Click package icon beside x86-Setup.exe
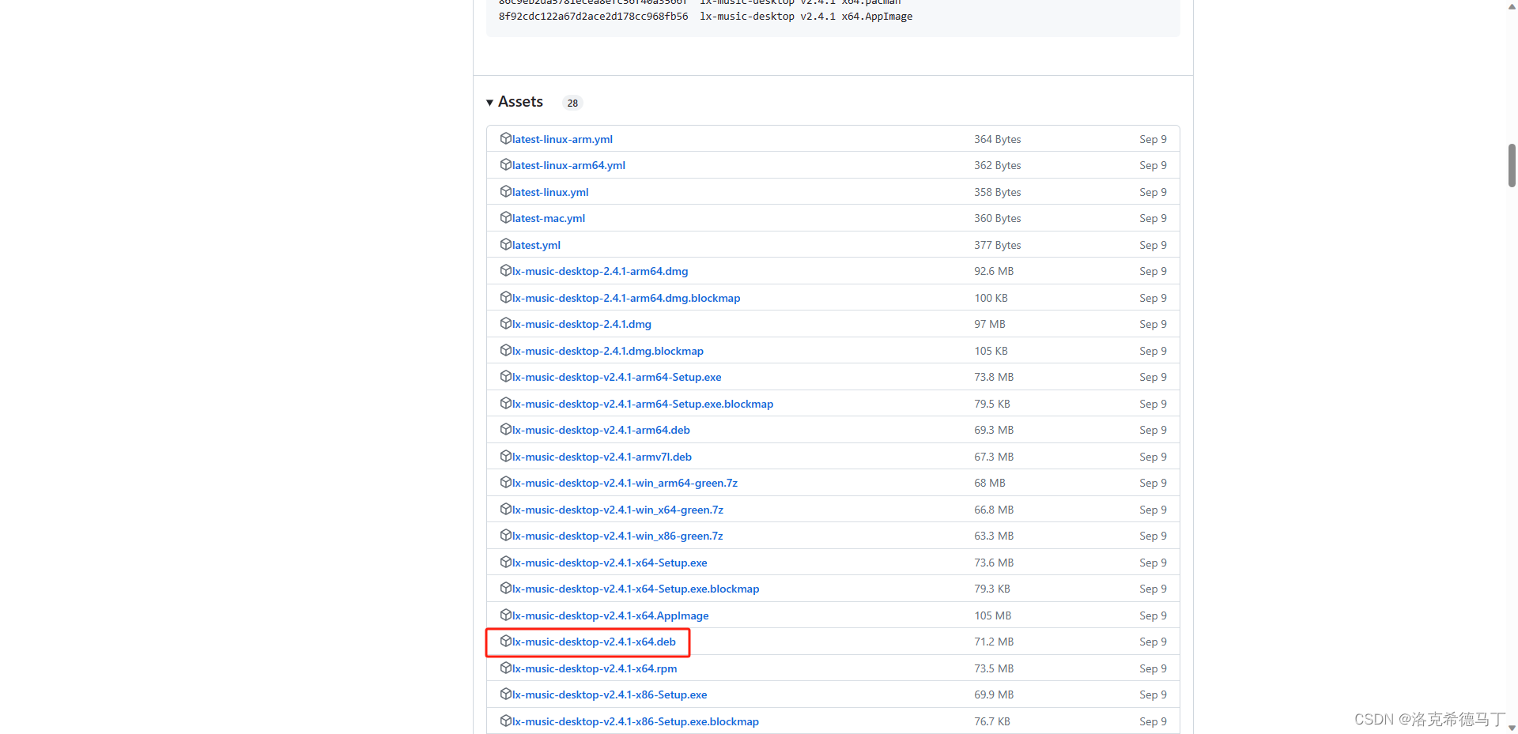The width and height of the screenshot is (1518, 734). [x=506, y=694]
